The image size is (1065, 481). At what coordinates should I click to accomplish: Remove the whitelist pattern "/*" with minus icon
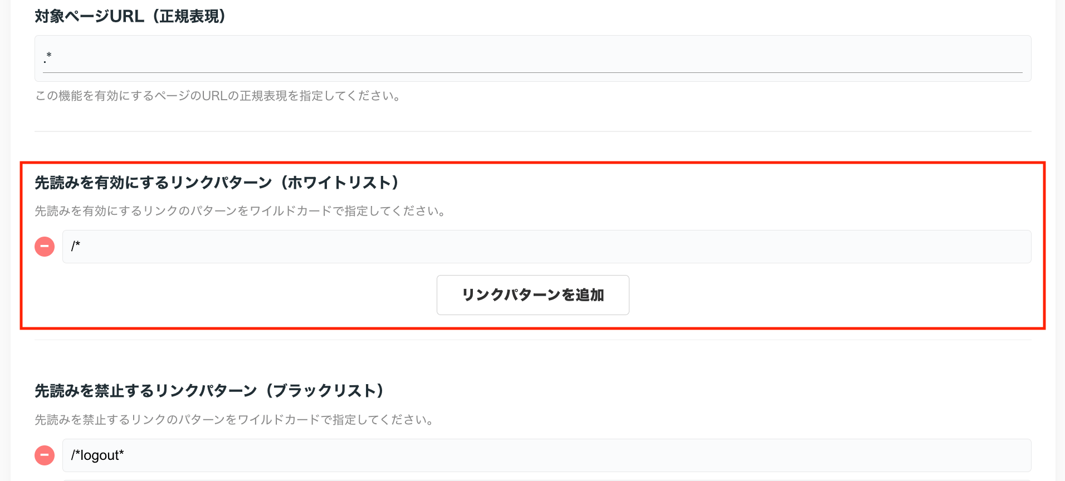click(x=45, y=247)
